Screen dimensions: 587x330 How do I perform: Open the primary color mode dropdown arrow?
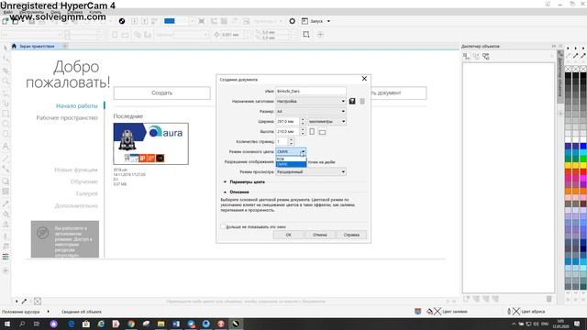pyautogui.click(x=303, y=151)
